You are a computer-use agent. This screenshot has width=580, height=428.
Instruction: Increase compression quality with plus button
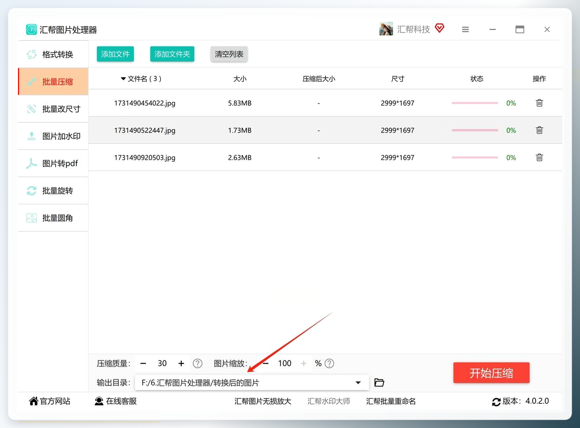(181, 364)
